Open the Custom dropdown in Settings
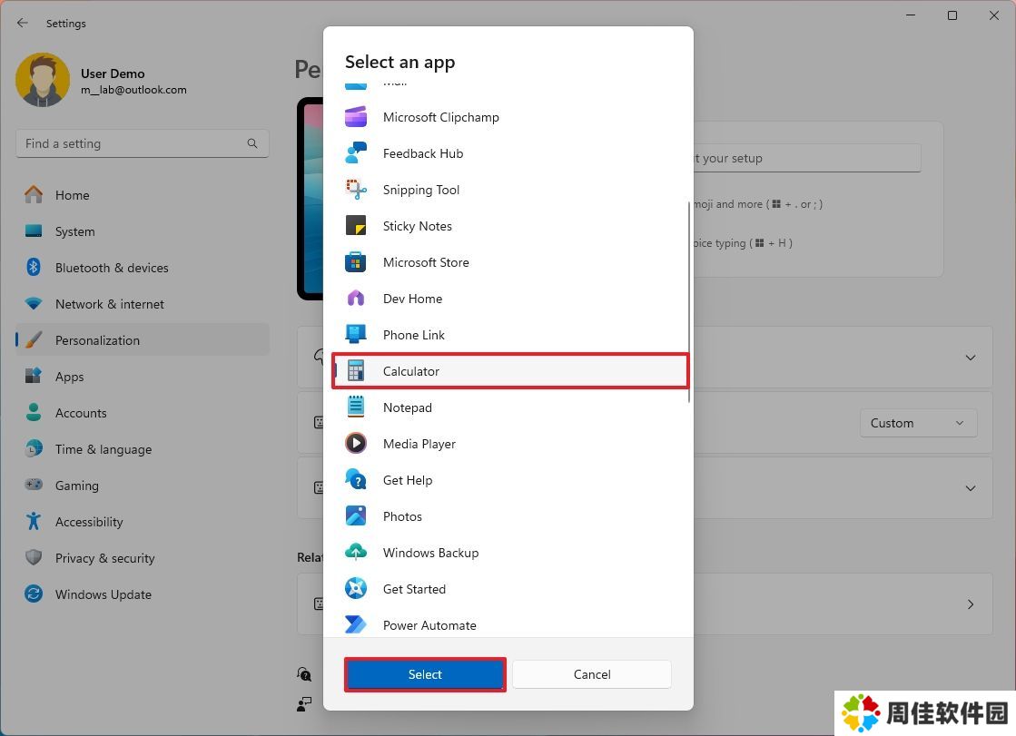 point(918,423)
